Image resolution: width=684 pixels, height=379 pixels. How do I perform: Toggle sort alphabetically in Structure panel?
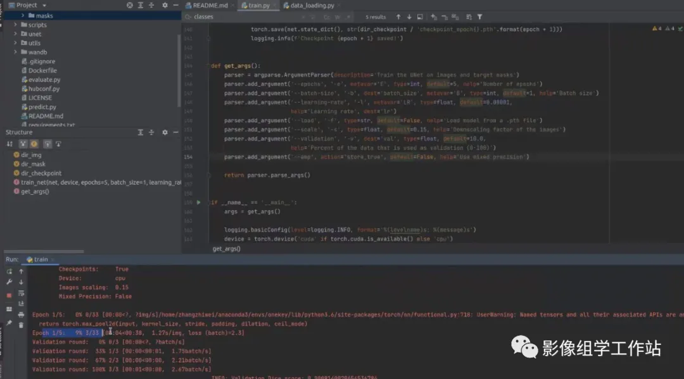click(x=9, y=144)
